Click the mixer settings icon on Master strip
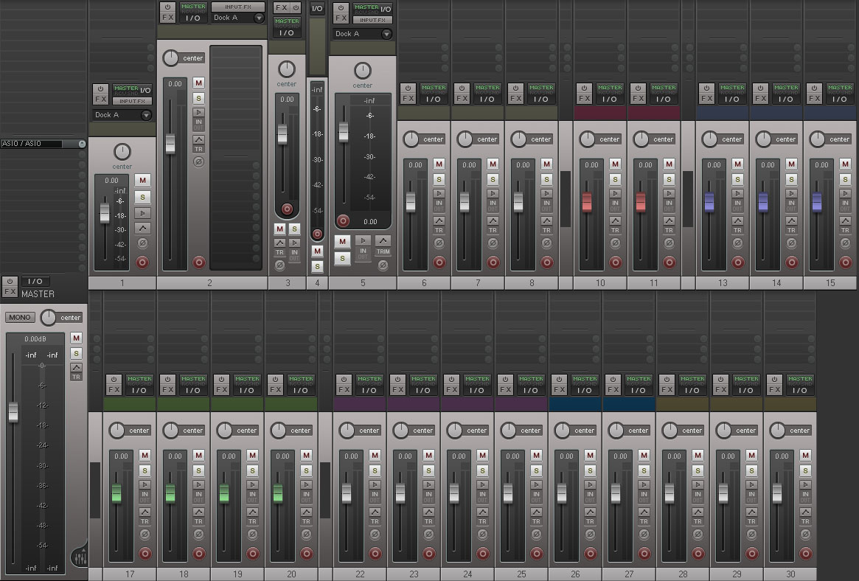Screen dimensions: 859x581 pos(79,557)
